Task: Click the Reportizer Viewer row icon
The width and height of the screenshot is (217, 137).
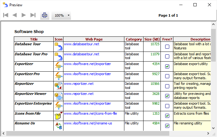Action: point(58,96)
